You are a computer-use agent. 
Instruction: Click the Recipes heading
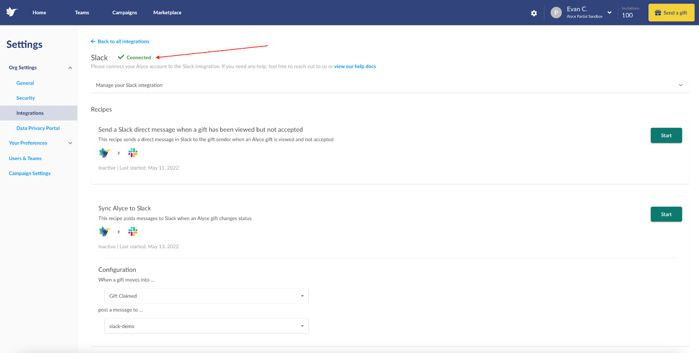pos(101,109)
